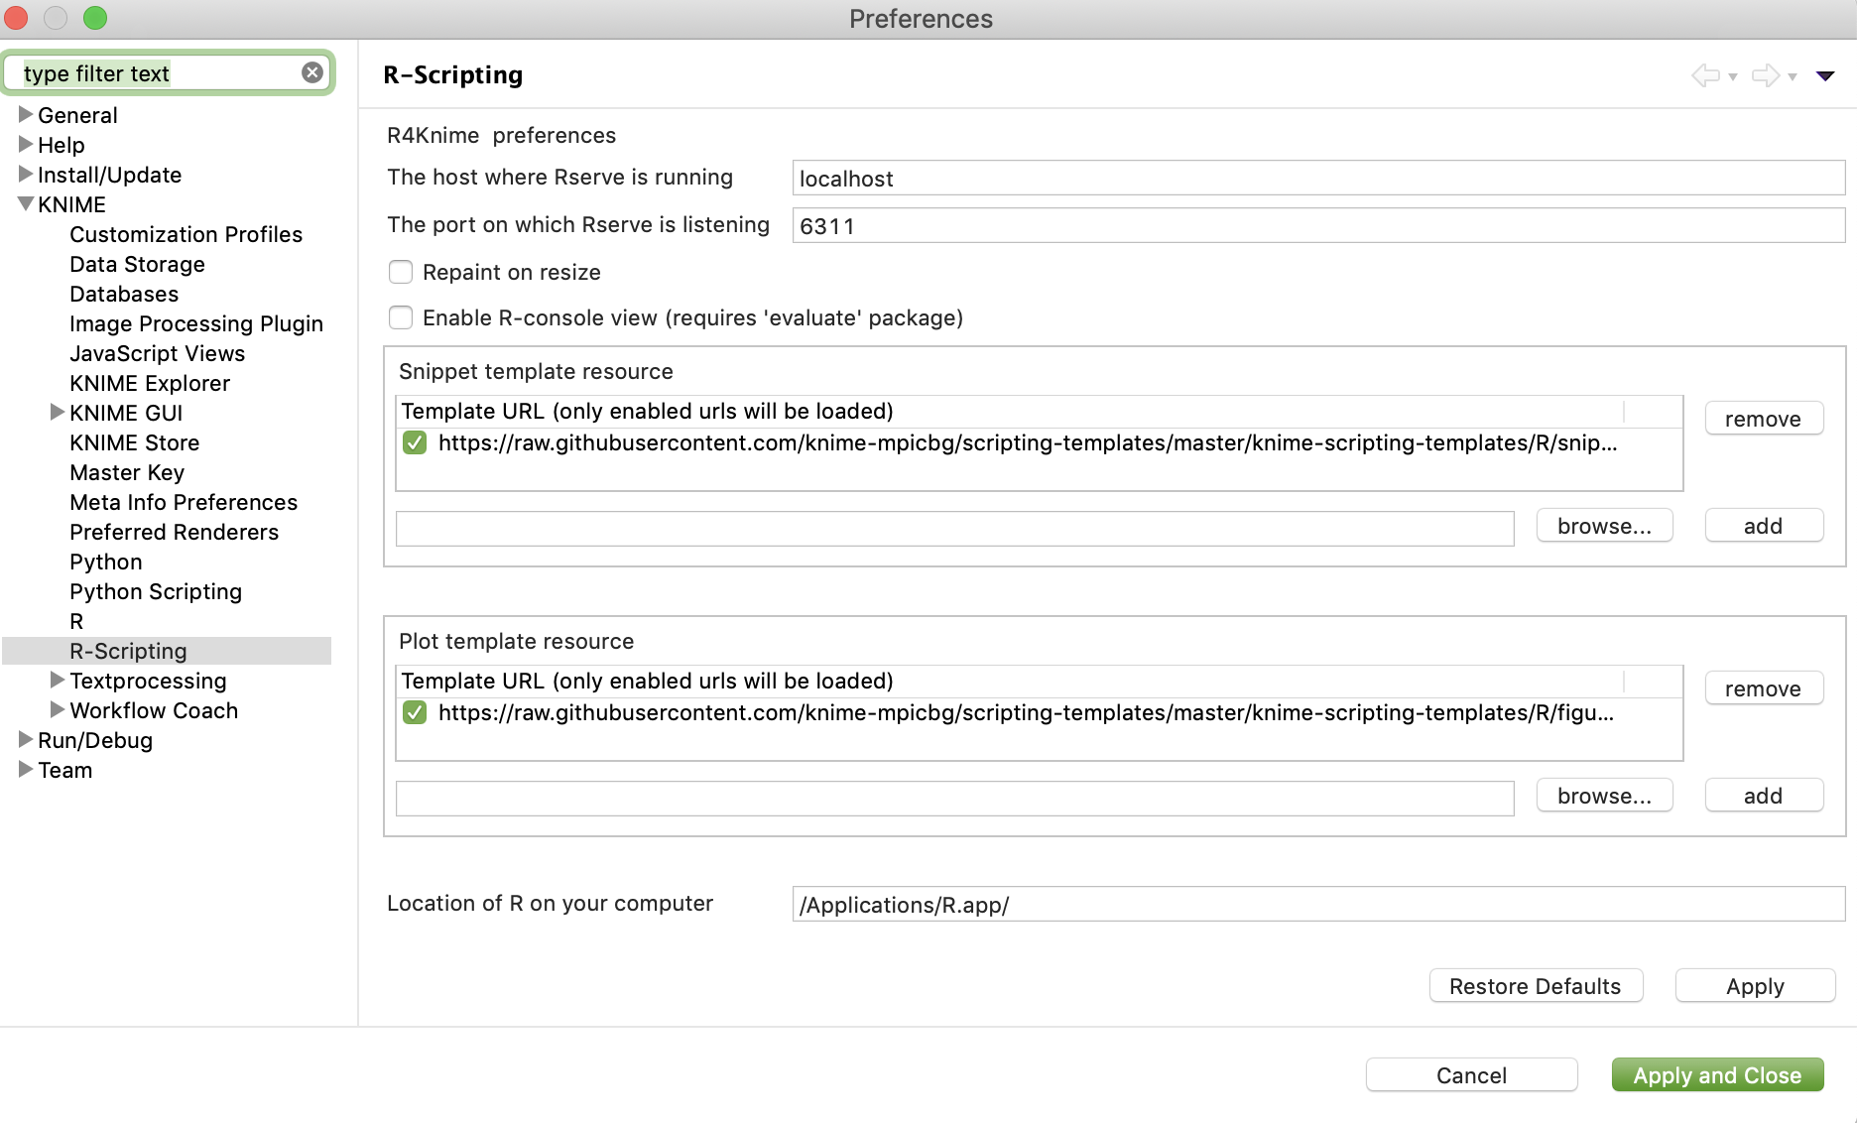
Task: Toggle the Repaint on resize checkbox
Action: [401, 272]
